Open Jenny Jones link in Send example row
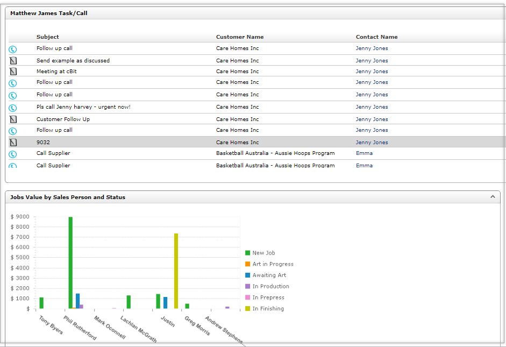Image resolution: width=506 pixels, height=347 pixels. click(372, 61)
